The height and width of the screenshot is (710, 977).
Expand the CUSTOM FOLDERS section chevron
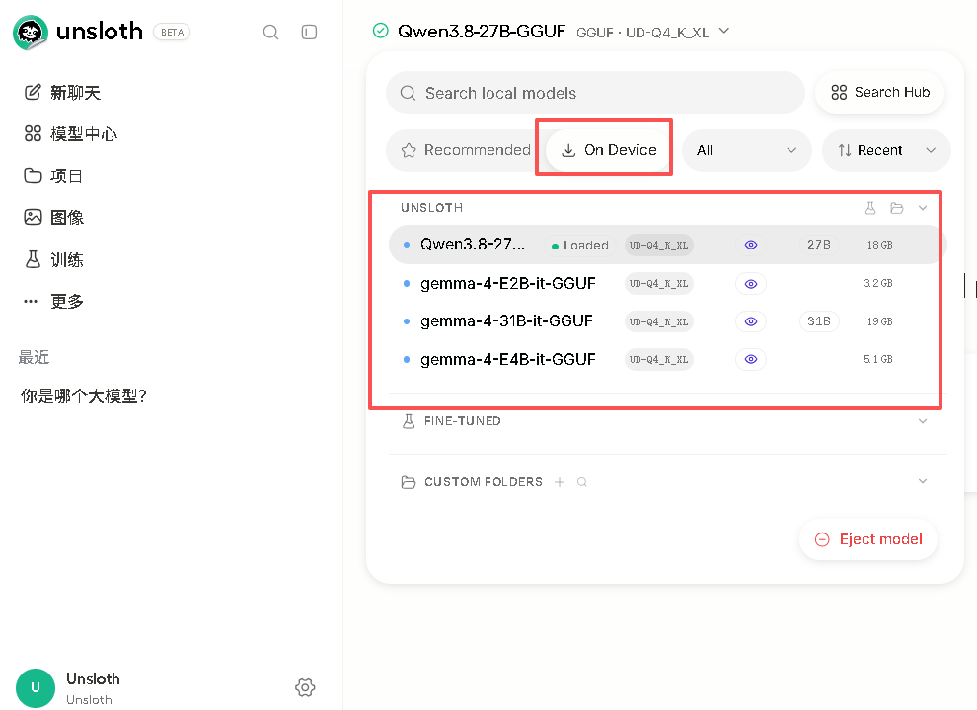click(x=923, y=481)
